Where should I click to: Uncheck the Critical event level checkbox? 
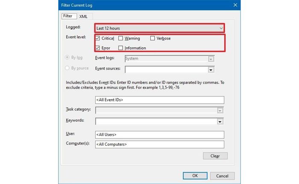click(x=98, y=38)
